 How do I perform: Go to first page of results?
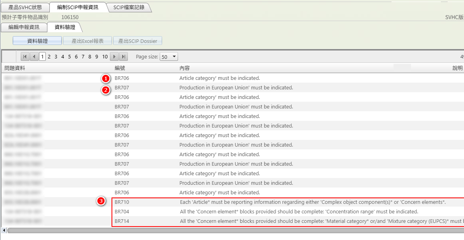pyautogui.click(x=25, y=57)
